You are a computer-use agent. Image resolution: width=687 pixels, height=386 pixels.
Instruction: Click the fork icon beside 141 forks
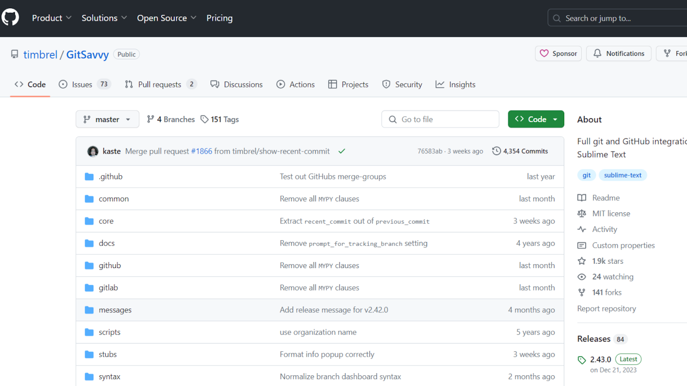[582, 293]
